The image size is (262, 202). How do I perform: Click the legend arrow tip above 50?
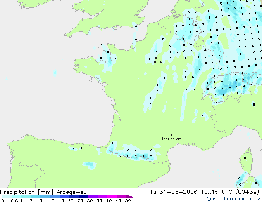[131, 197]
